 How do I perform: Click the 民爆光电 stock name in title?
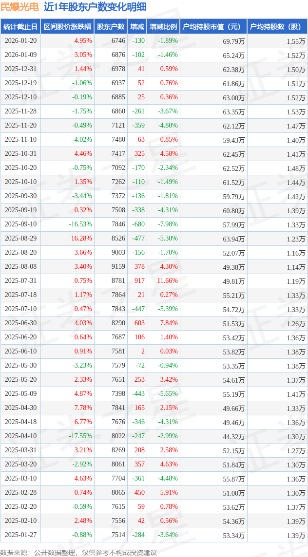tap(19, 7)
